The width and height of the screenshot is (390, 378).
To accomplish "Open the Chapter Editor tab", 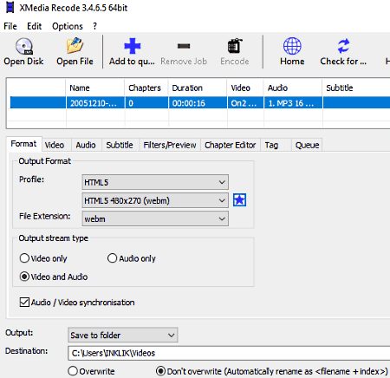I will pyautogui.click(x=231, y=145).
